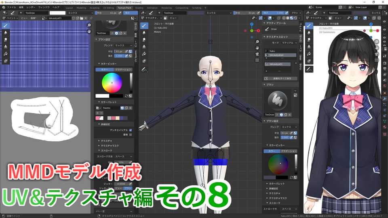Image resolution: width=388 pixels, height=218 pixels.
Task: Open the ストローク方法 スペース dropdown
Action: pos(124,157)
